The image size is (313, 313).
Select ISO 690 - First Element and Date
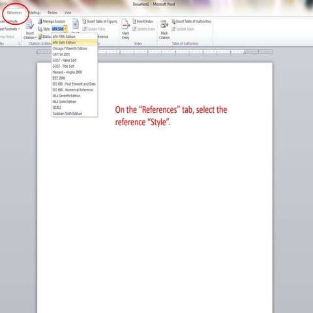(x=74, y=83)
